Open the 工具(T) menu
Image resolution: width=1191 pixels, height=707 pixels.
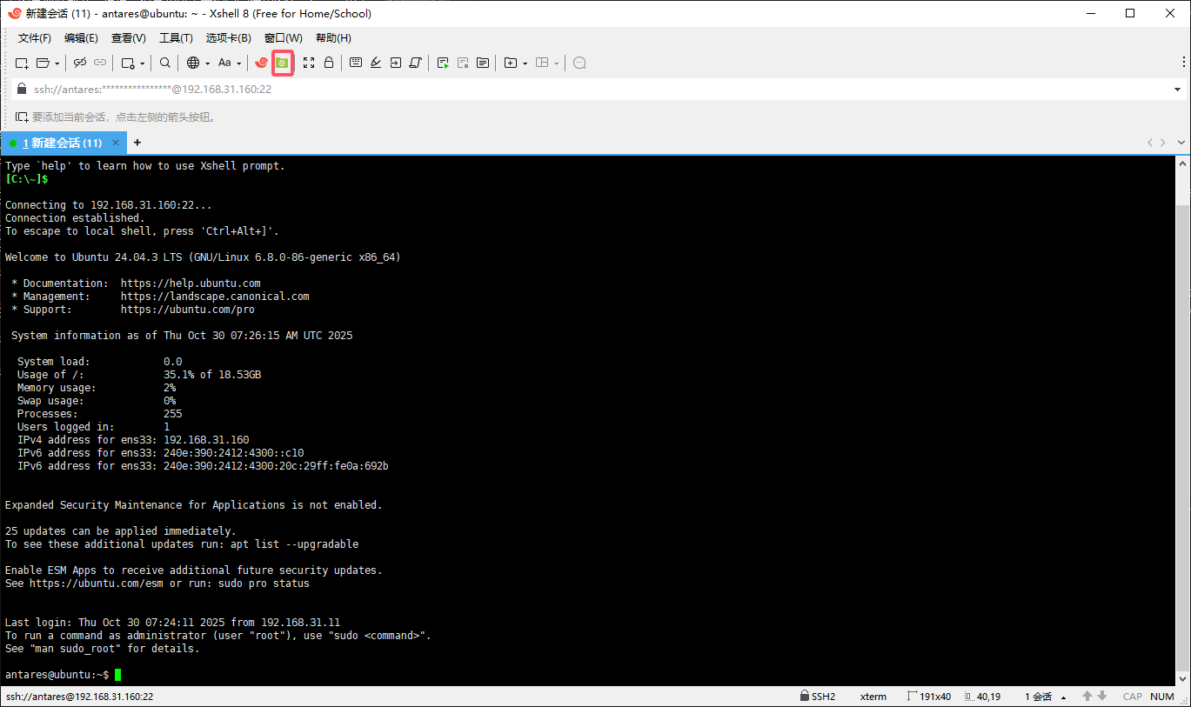[175, 37]
